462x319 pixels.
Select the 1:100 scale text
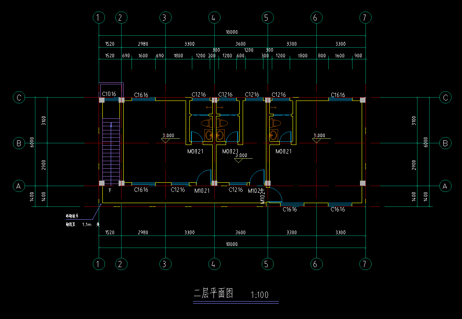[260, 295]
